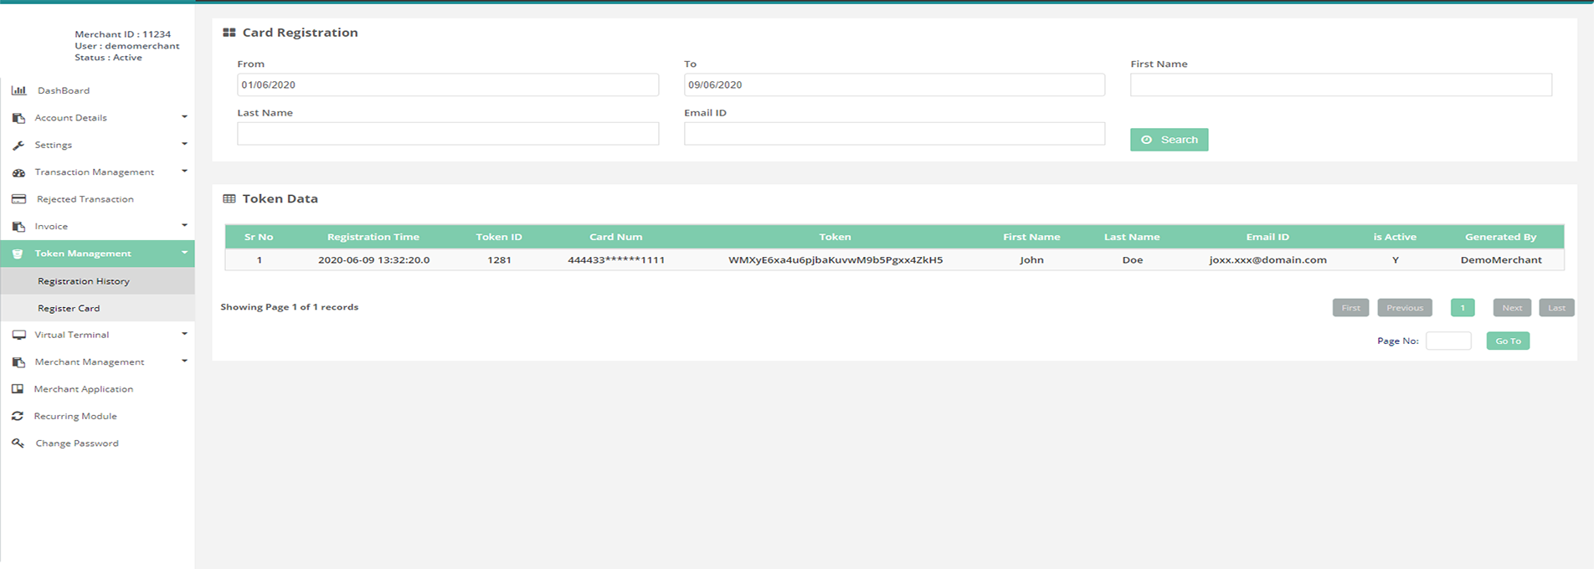This screenshot has height=569, width=1594.
Task: Click the Settings wrench icon
Action: (x=18, y=146)
